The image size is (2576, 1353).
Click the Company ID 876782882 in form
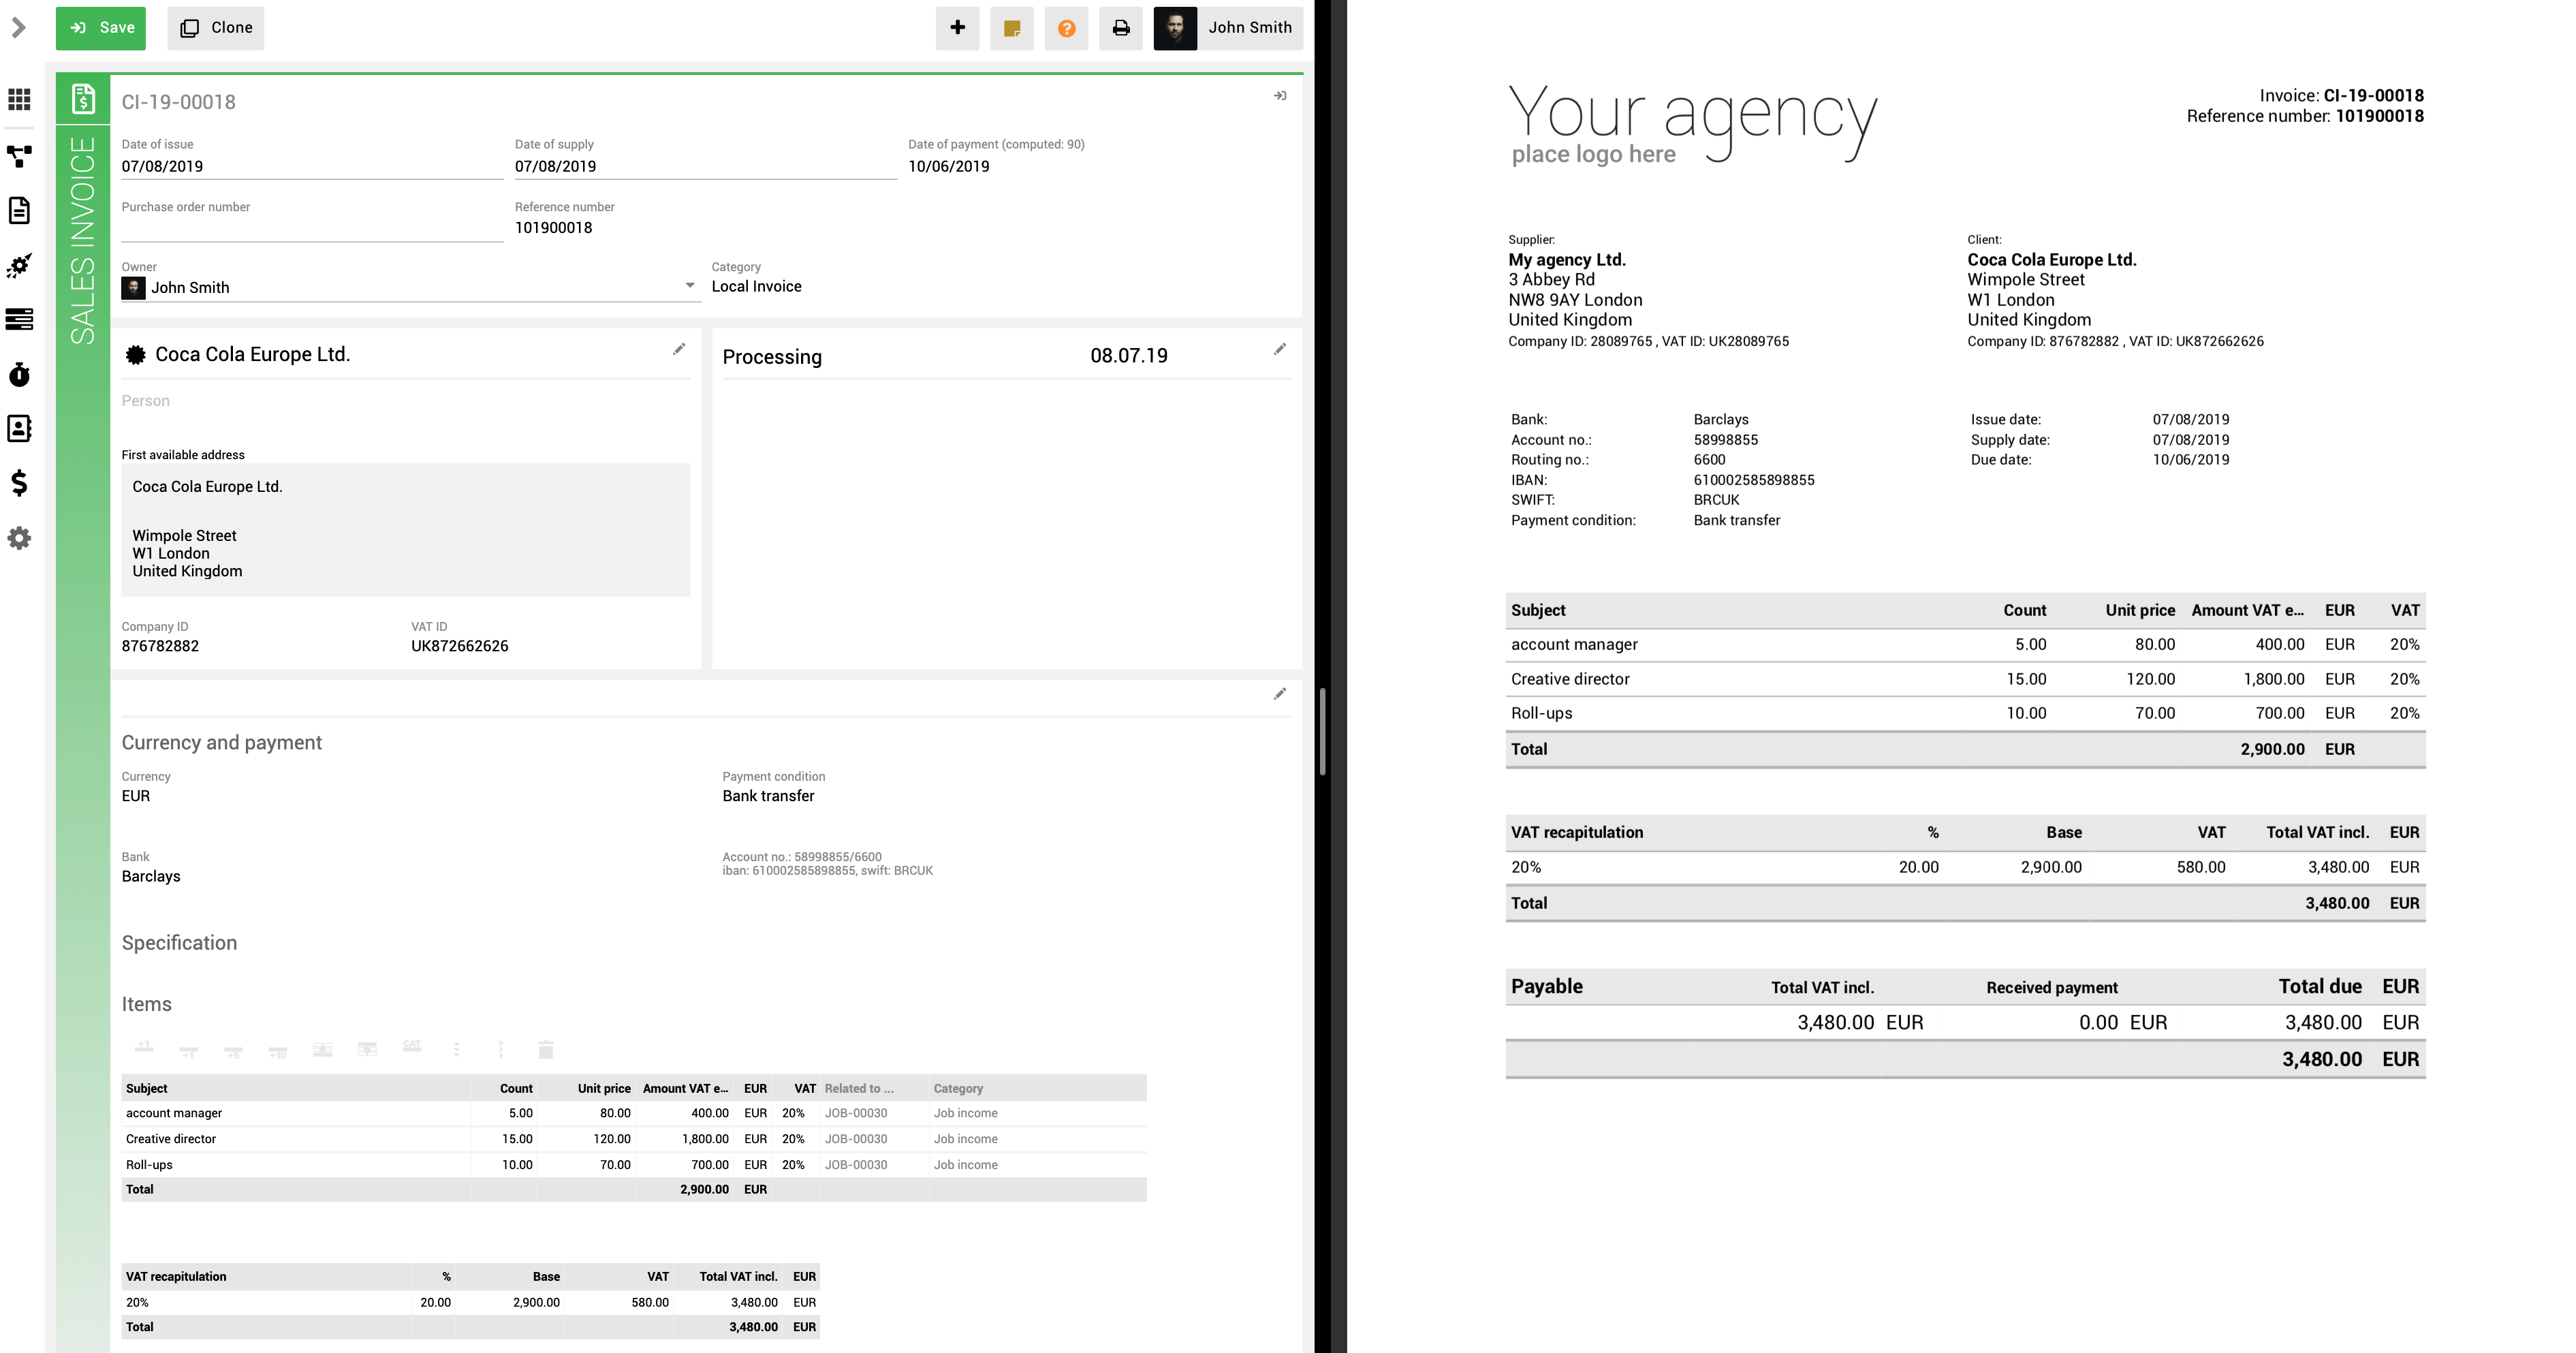pos(160,646)
